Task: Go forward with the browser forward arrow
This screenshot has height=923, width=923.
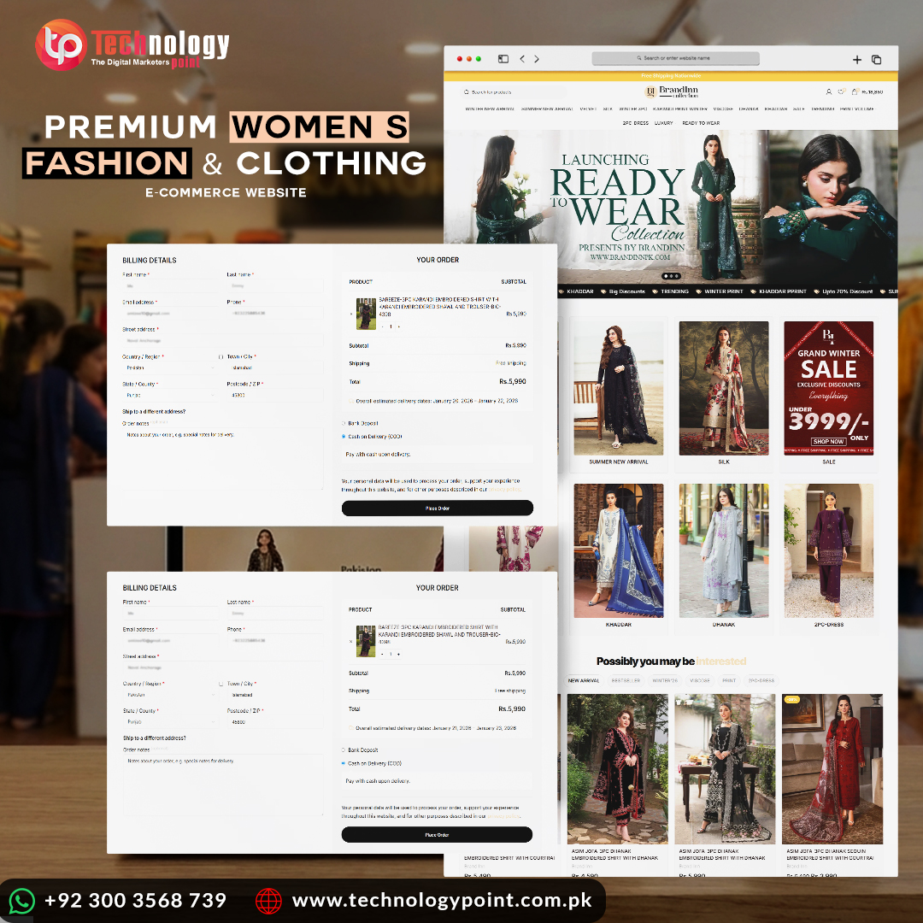Action: (536, 59)
